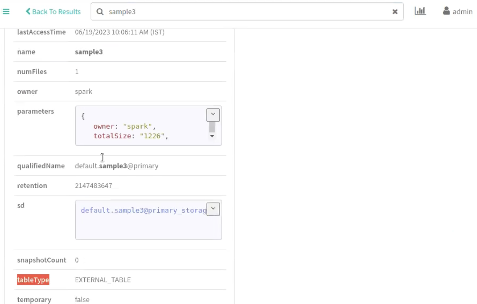Open the statistics bar chart icon
This screenshot has width=477, height=304.
tap(420, 11)
